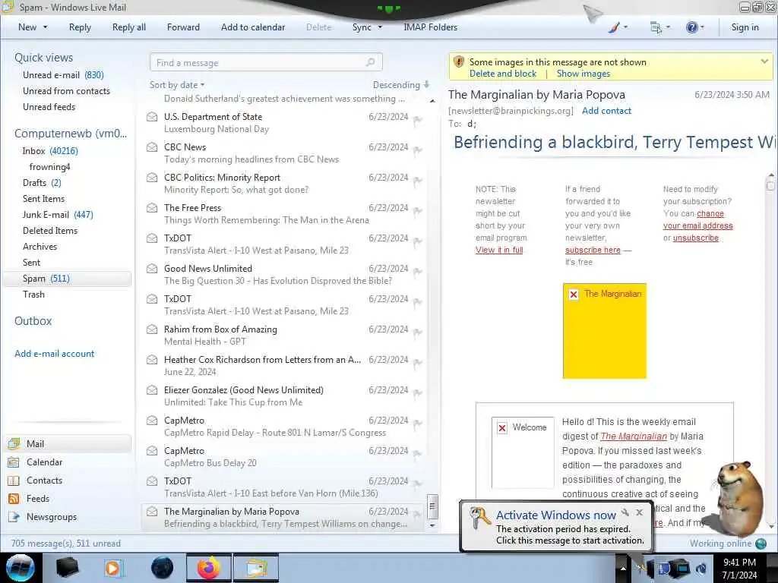The image size is (778, 583).
Task: Click the yellow Marginalian blocked image
Action: tap(604, 331)
